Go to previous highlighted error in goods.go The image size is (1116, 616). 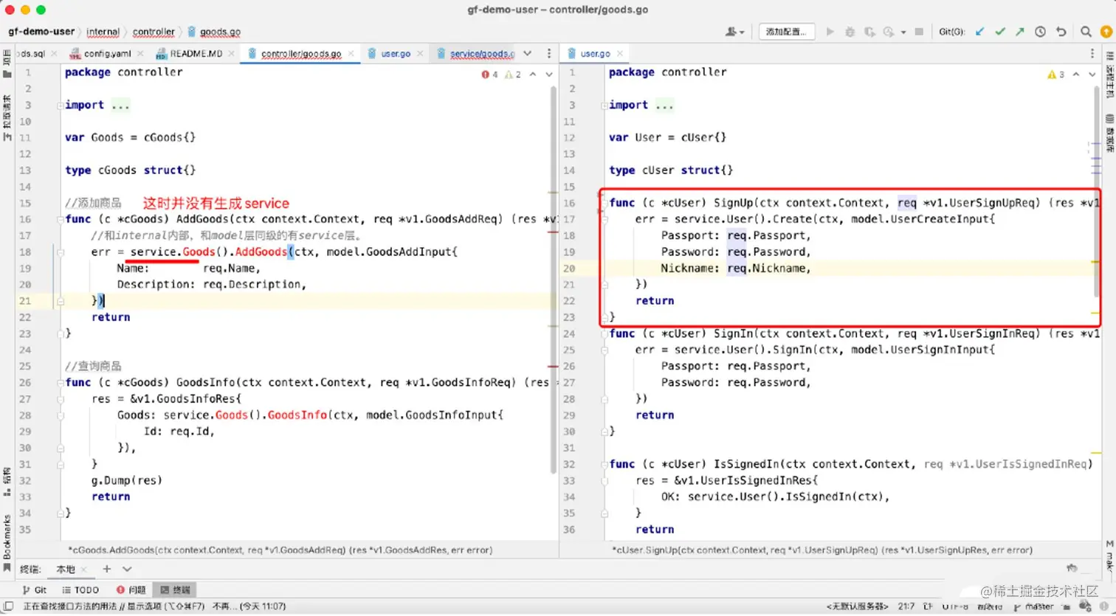coord(533,75)
